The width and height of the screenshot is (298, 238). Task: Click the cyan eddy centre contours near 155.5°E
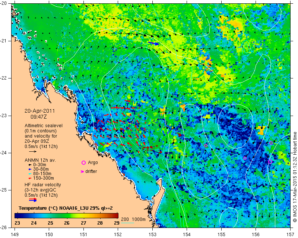pos(240,123)
